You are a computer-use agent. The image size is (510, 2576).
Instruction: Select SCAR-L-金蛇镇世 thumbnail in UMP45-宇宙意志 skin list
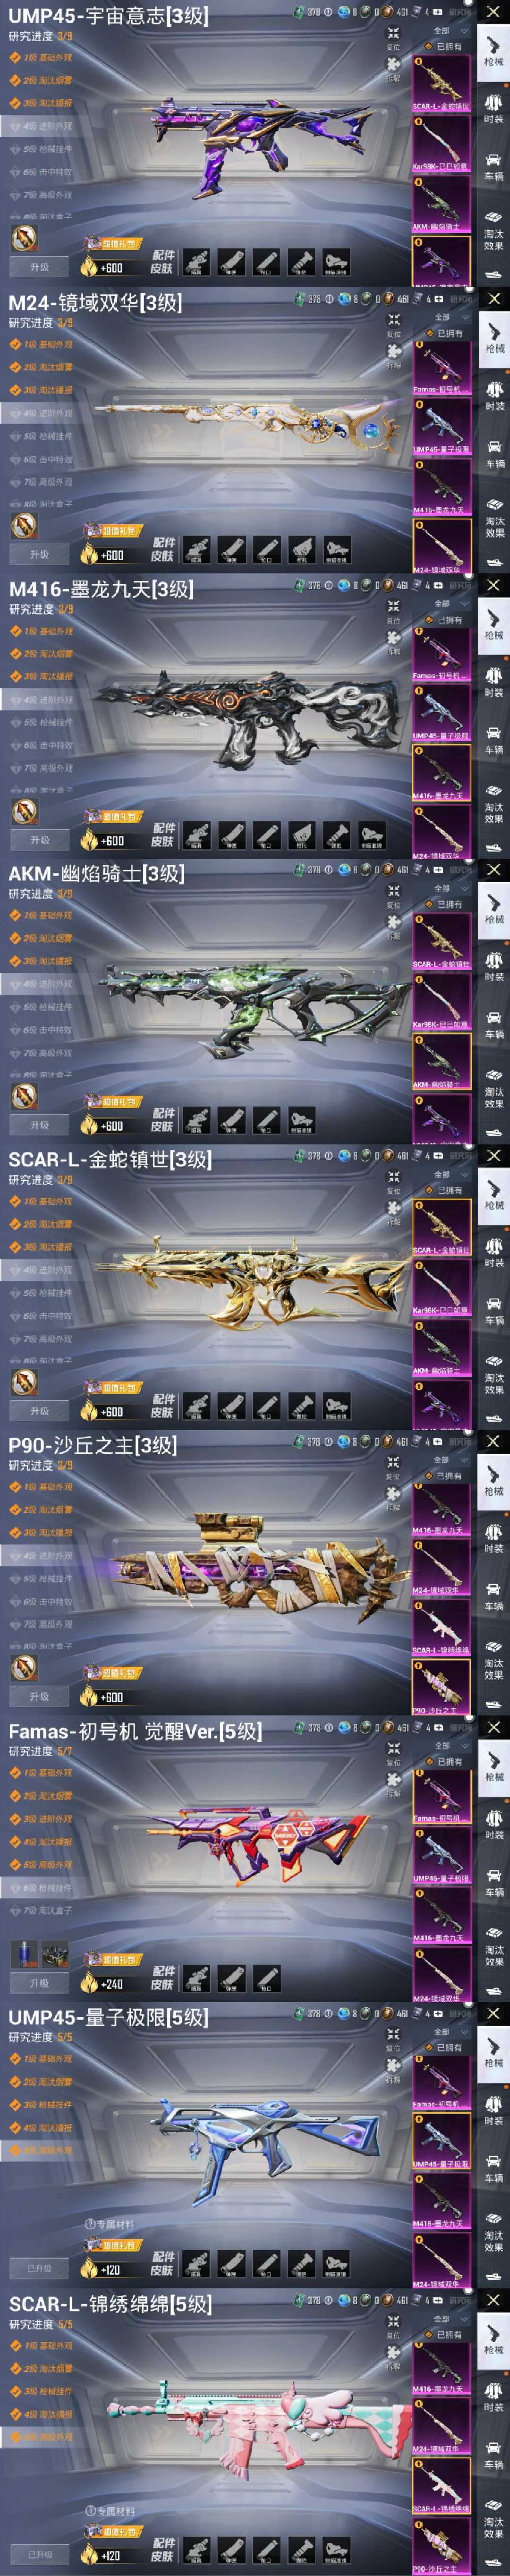click(x=441, y=84)
